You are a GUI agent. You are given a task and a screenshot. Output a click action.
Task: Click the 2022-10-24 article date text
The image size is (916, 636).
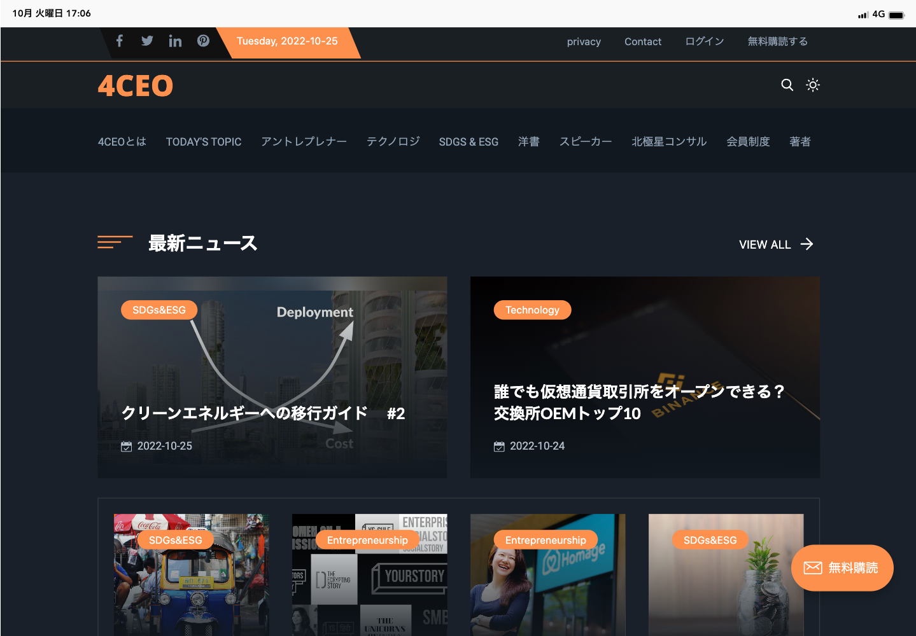click(x=537, y=446)
